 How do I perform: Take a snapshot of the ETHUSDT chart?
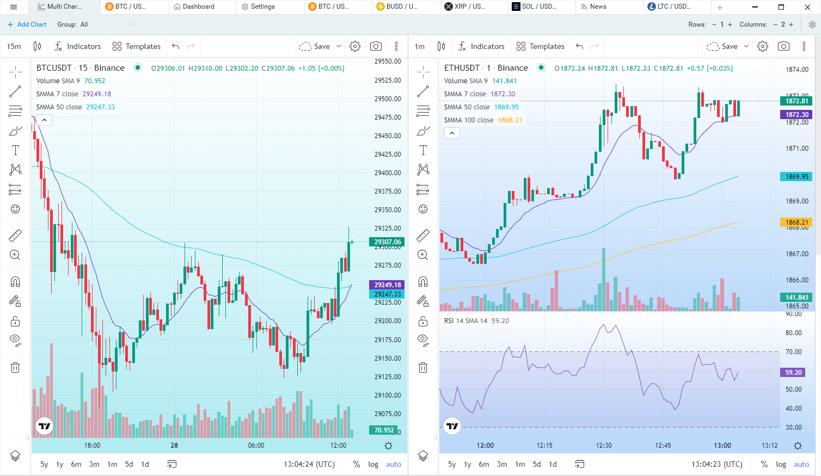click(x=784, y=46)
